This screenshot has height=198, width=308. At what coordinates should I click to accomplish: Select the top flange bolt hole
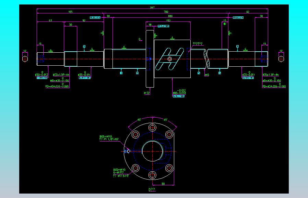click(152, 128)
